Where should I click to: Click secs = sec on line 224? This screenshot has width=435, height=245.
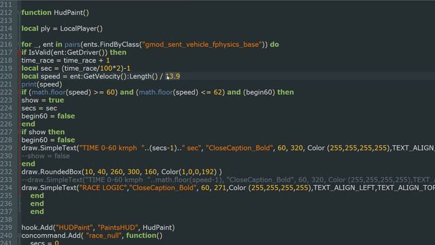click(39, 108)
